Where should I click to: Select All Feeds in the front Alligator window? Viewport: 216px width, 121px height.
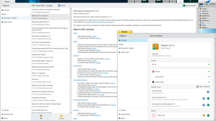tap(133, 40)
